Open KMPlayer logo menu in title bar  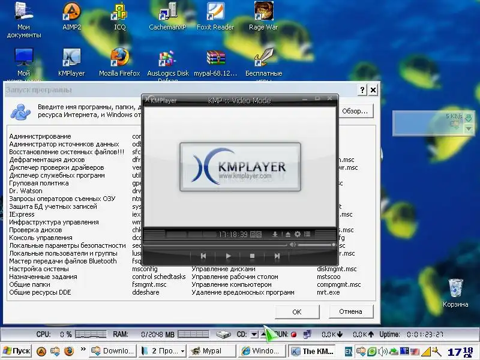161,100
